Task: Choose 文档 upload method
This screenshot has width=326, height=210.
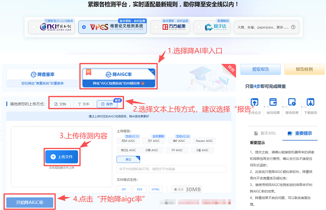Action: pyautogui.click(x=60, y=103)
